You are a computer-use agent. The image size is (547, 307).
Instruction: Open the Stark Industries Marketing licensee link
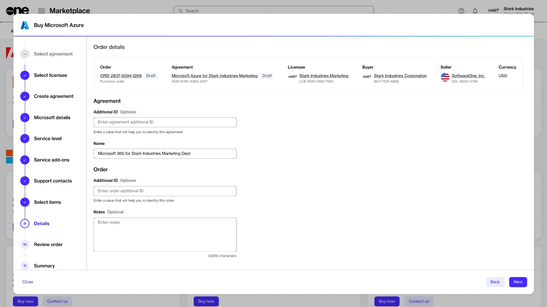[x=323, y=76]
